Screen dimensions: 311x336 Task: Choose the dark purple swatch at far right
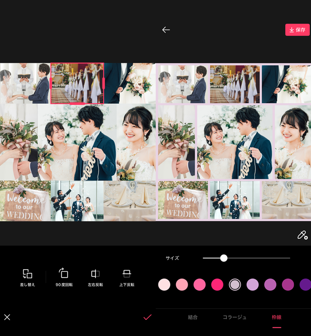tap(305, 284)
